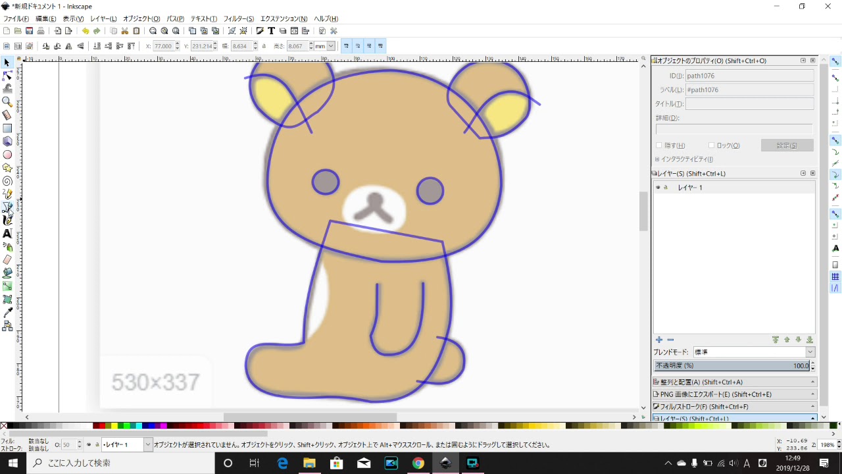Expand the 整列と配置(A) panel

pyautogui.click(x=734, y=382)
